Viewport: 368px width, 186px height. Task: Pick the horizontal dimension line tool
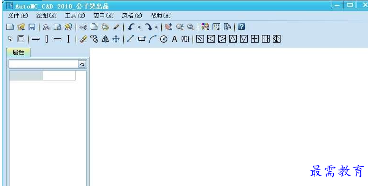pyautogui.click(x=58, y=39)
